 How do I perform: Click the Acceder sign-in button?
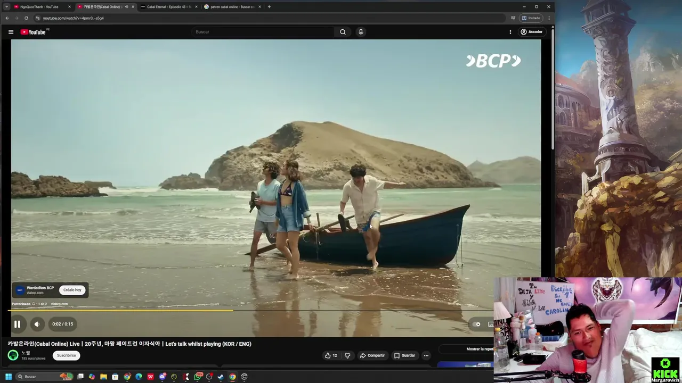click(x=532, y=32)
